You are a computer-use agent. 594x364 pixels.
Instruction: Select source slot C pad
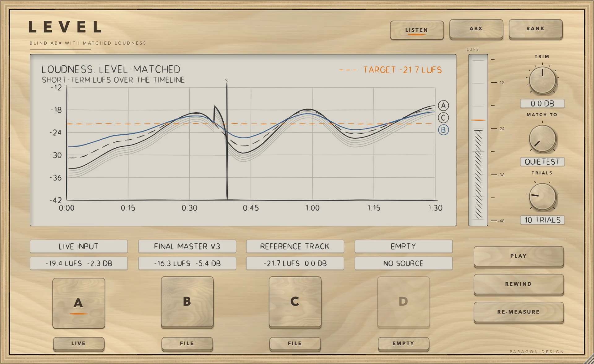(295, 302)
